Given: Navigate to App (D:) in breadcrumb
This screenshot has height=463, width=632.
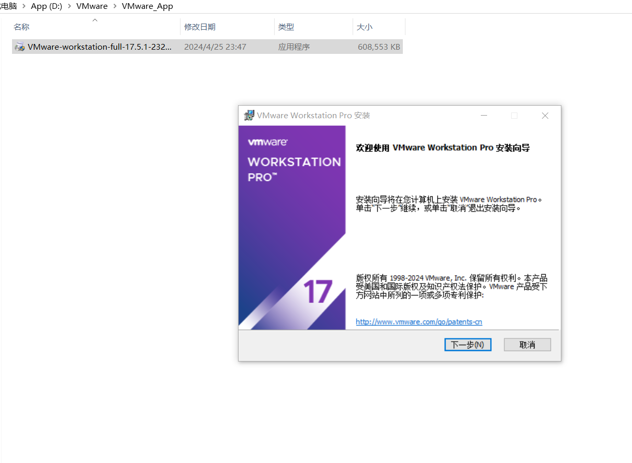Looking at the screenshot, I should tap(47, 6).
